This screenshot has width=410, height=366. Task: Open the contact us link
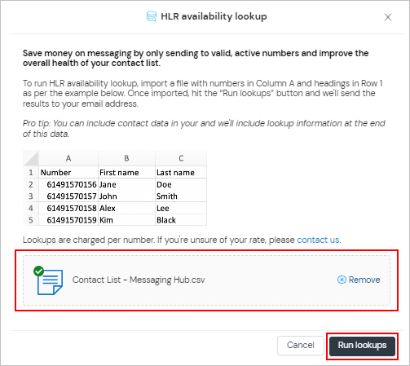318,240
